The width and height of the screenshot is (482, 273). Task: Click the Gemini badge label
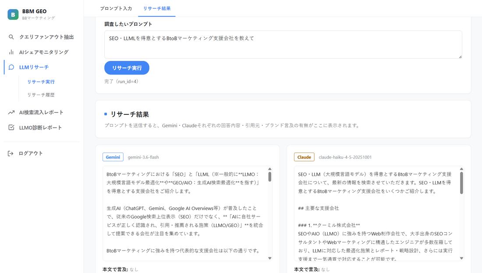coord(113,157)
